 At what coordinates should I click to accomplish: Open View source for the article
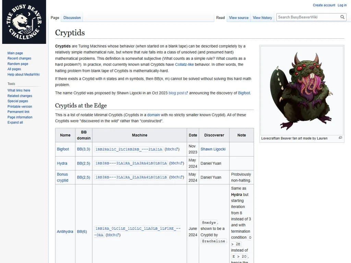239,17
